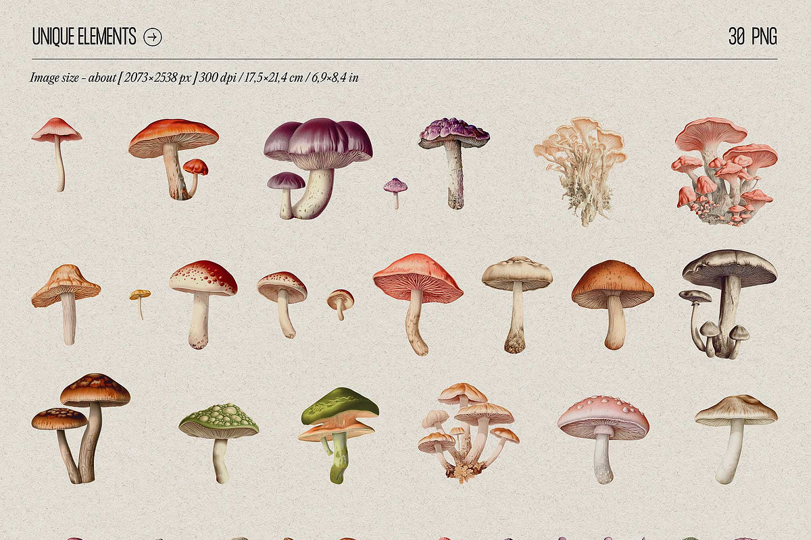
Task: Select the pair of brown glossy mushrooms
Action: [81, 428]
